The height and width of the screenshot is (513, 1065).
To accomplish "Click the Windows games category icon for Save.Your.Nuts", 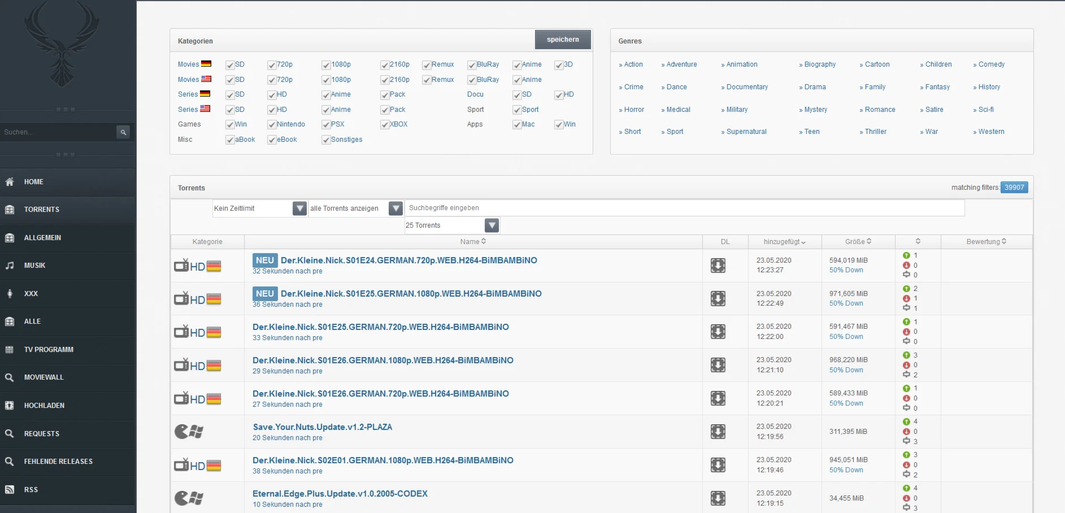I will [189, 432].
